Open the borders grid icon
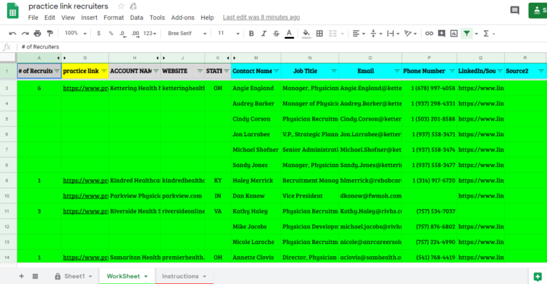 (319, 34)
